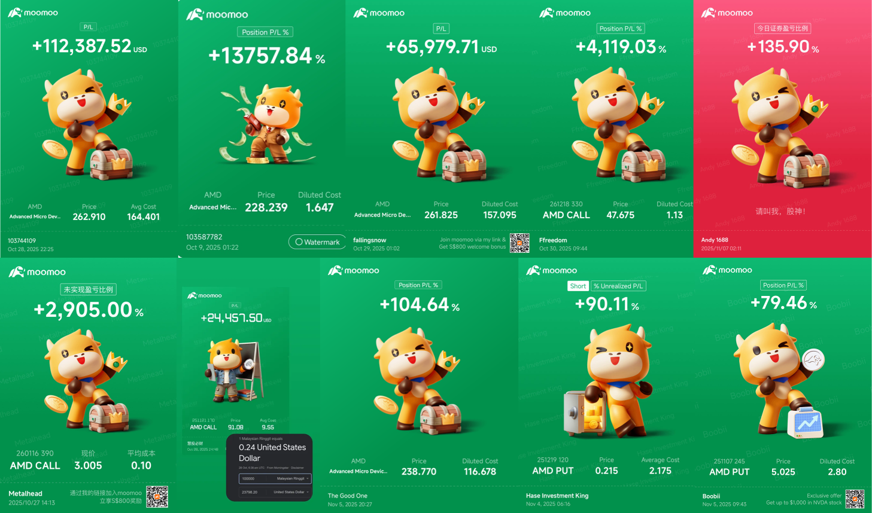The width and height of the screenshot is (872, 513).
Task: Click the moomoo logo above +90.11%
Action: point(551,270)
